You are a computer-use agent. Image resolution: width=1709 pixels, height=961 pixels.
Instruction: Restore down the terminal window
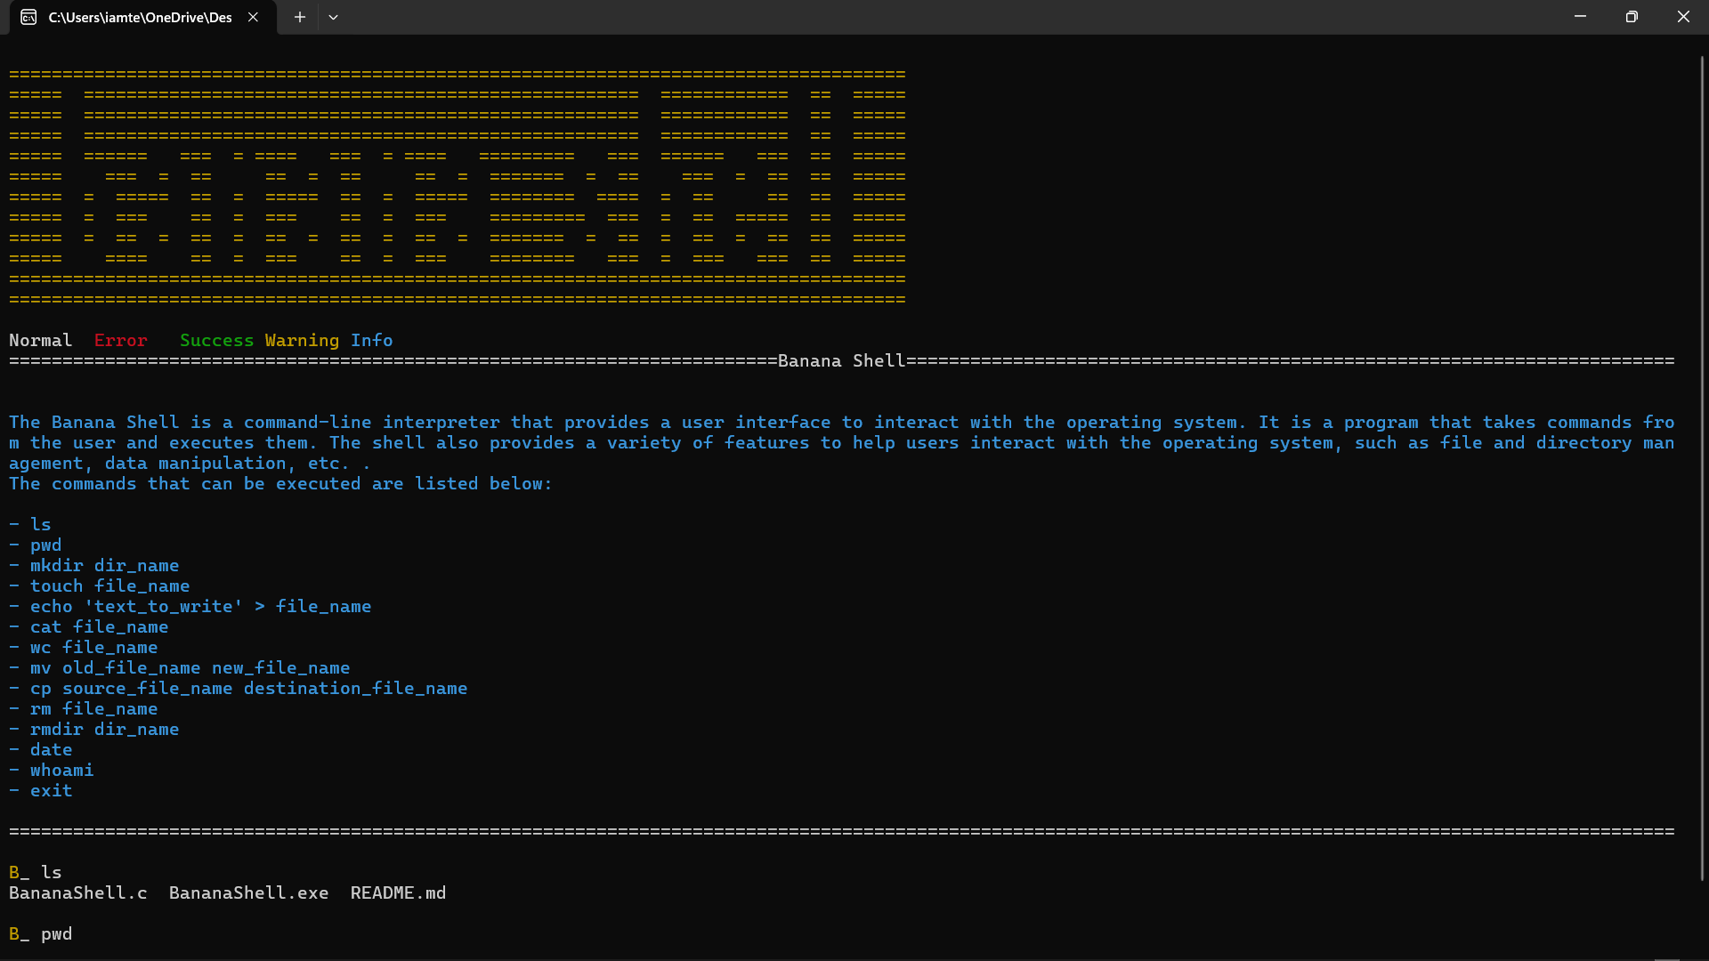[x=1631, y=17]
